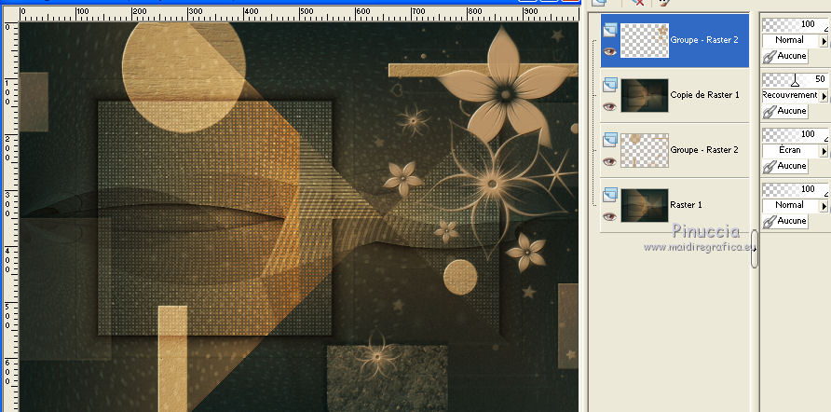Open the www.maidiregrafica.eu link
831x412 pixels.
pos(697,247)
